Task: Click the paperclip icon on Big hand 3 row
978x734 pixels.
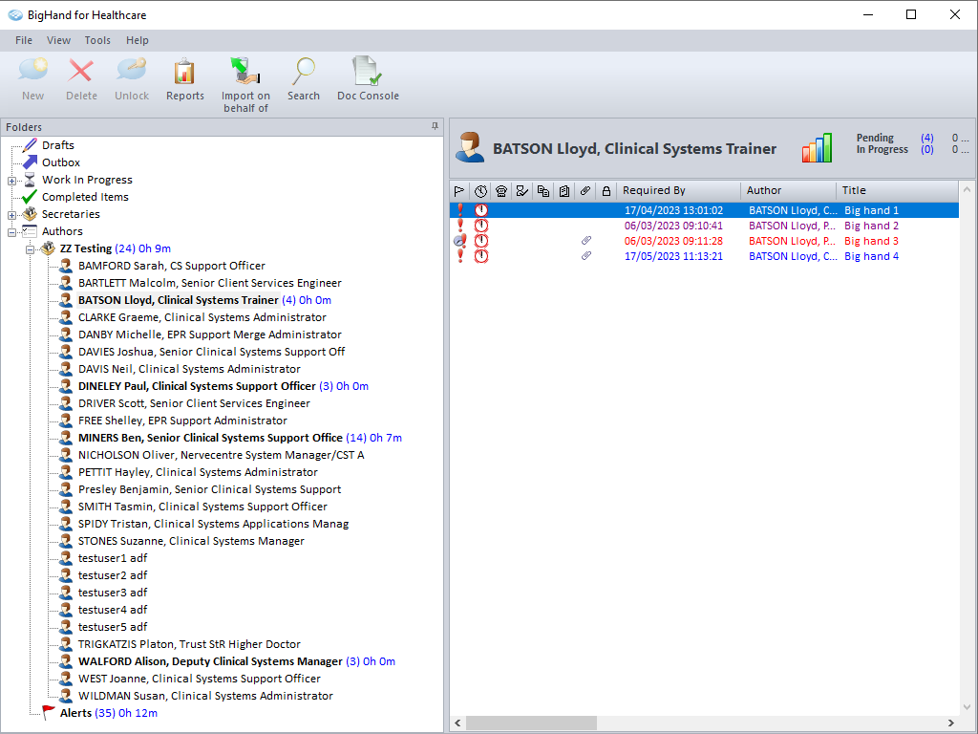Action: click(x=586, y=240)
